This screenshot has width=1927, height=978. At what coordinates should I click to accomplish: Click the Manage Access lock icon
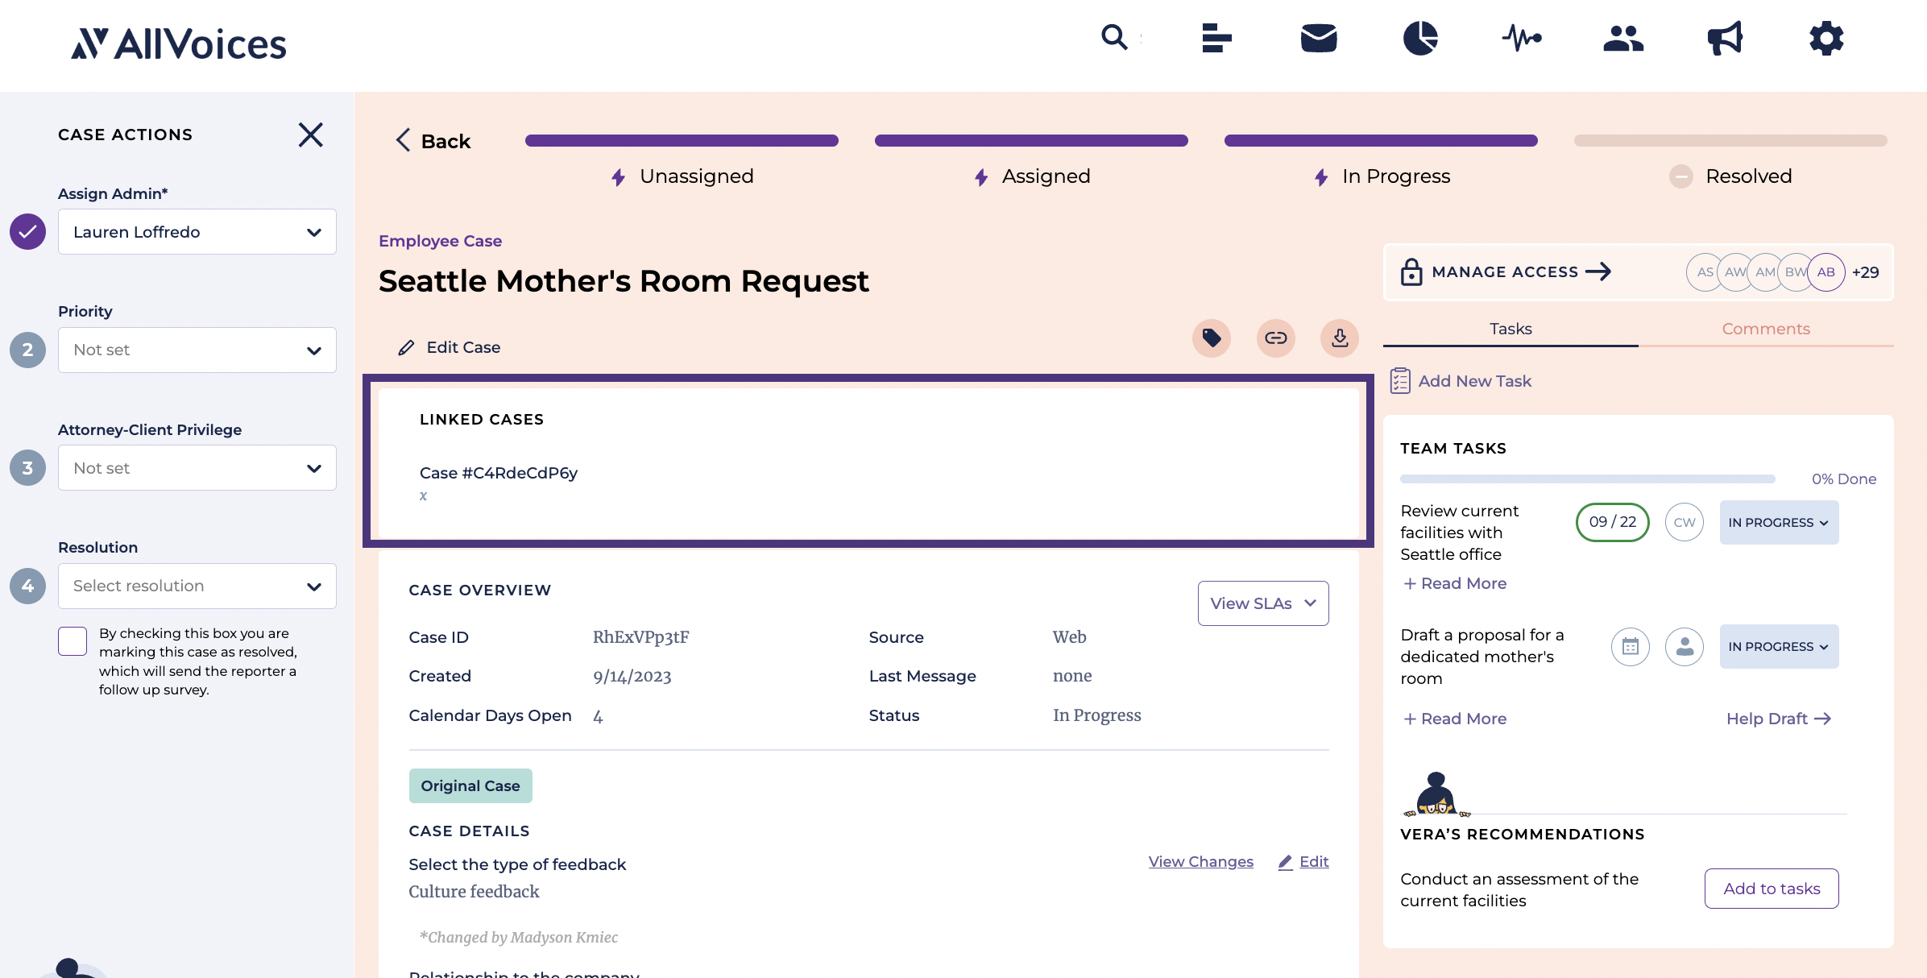point(1411,272)
